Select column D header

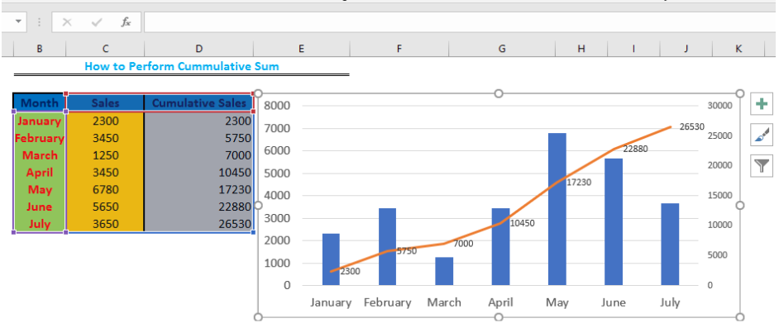[198, 48]
